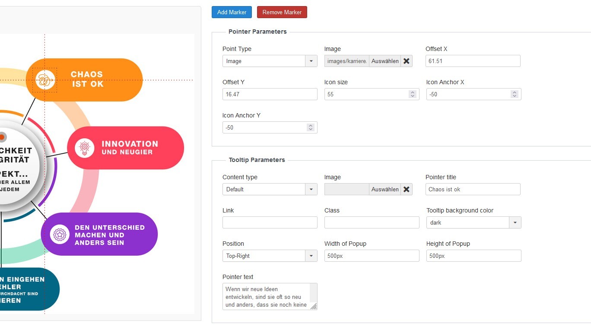591x333 pixels.
Task: Click the Innovation lightbulb marker icon
Action: [x=85, y=148]
